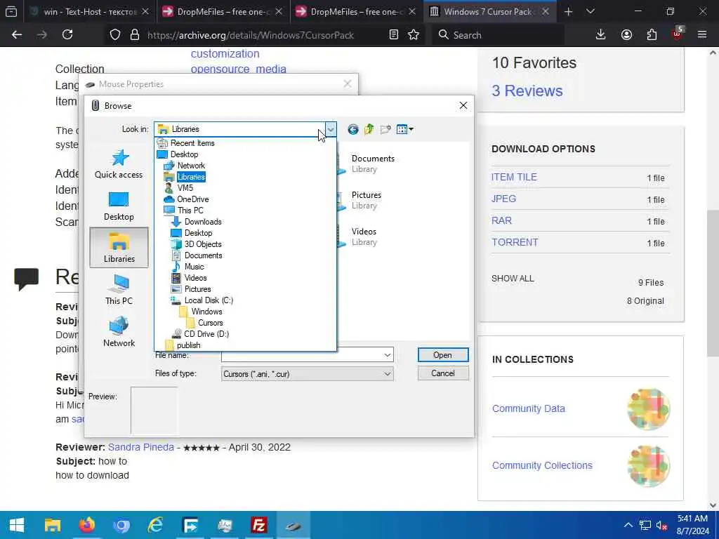
Task: Open a new browser tab
Action: tap(569, 12)
